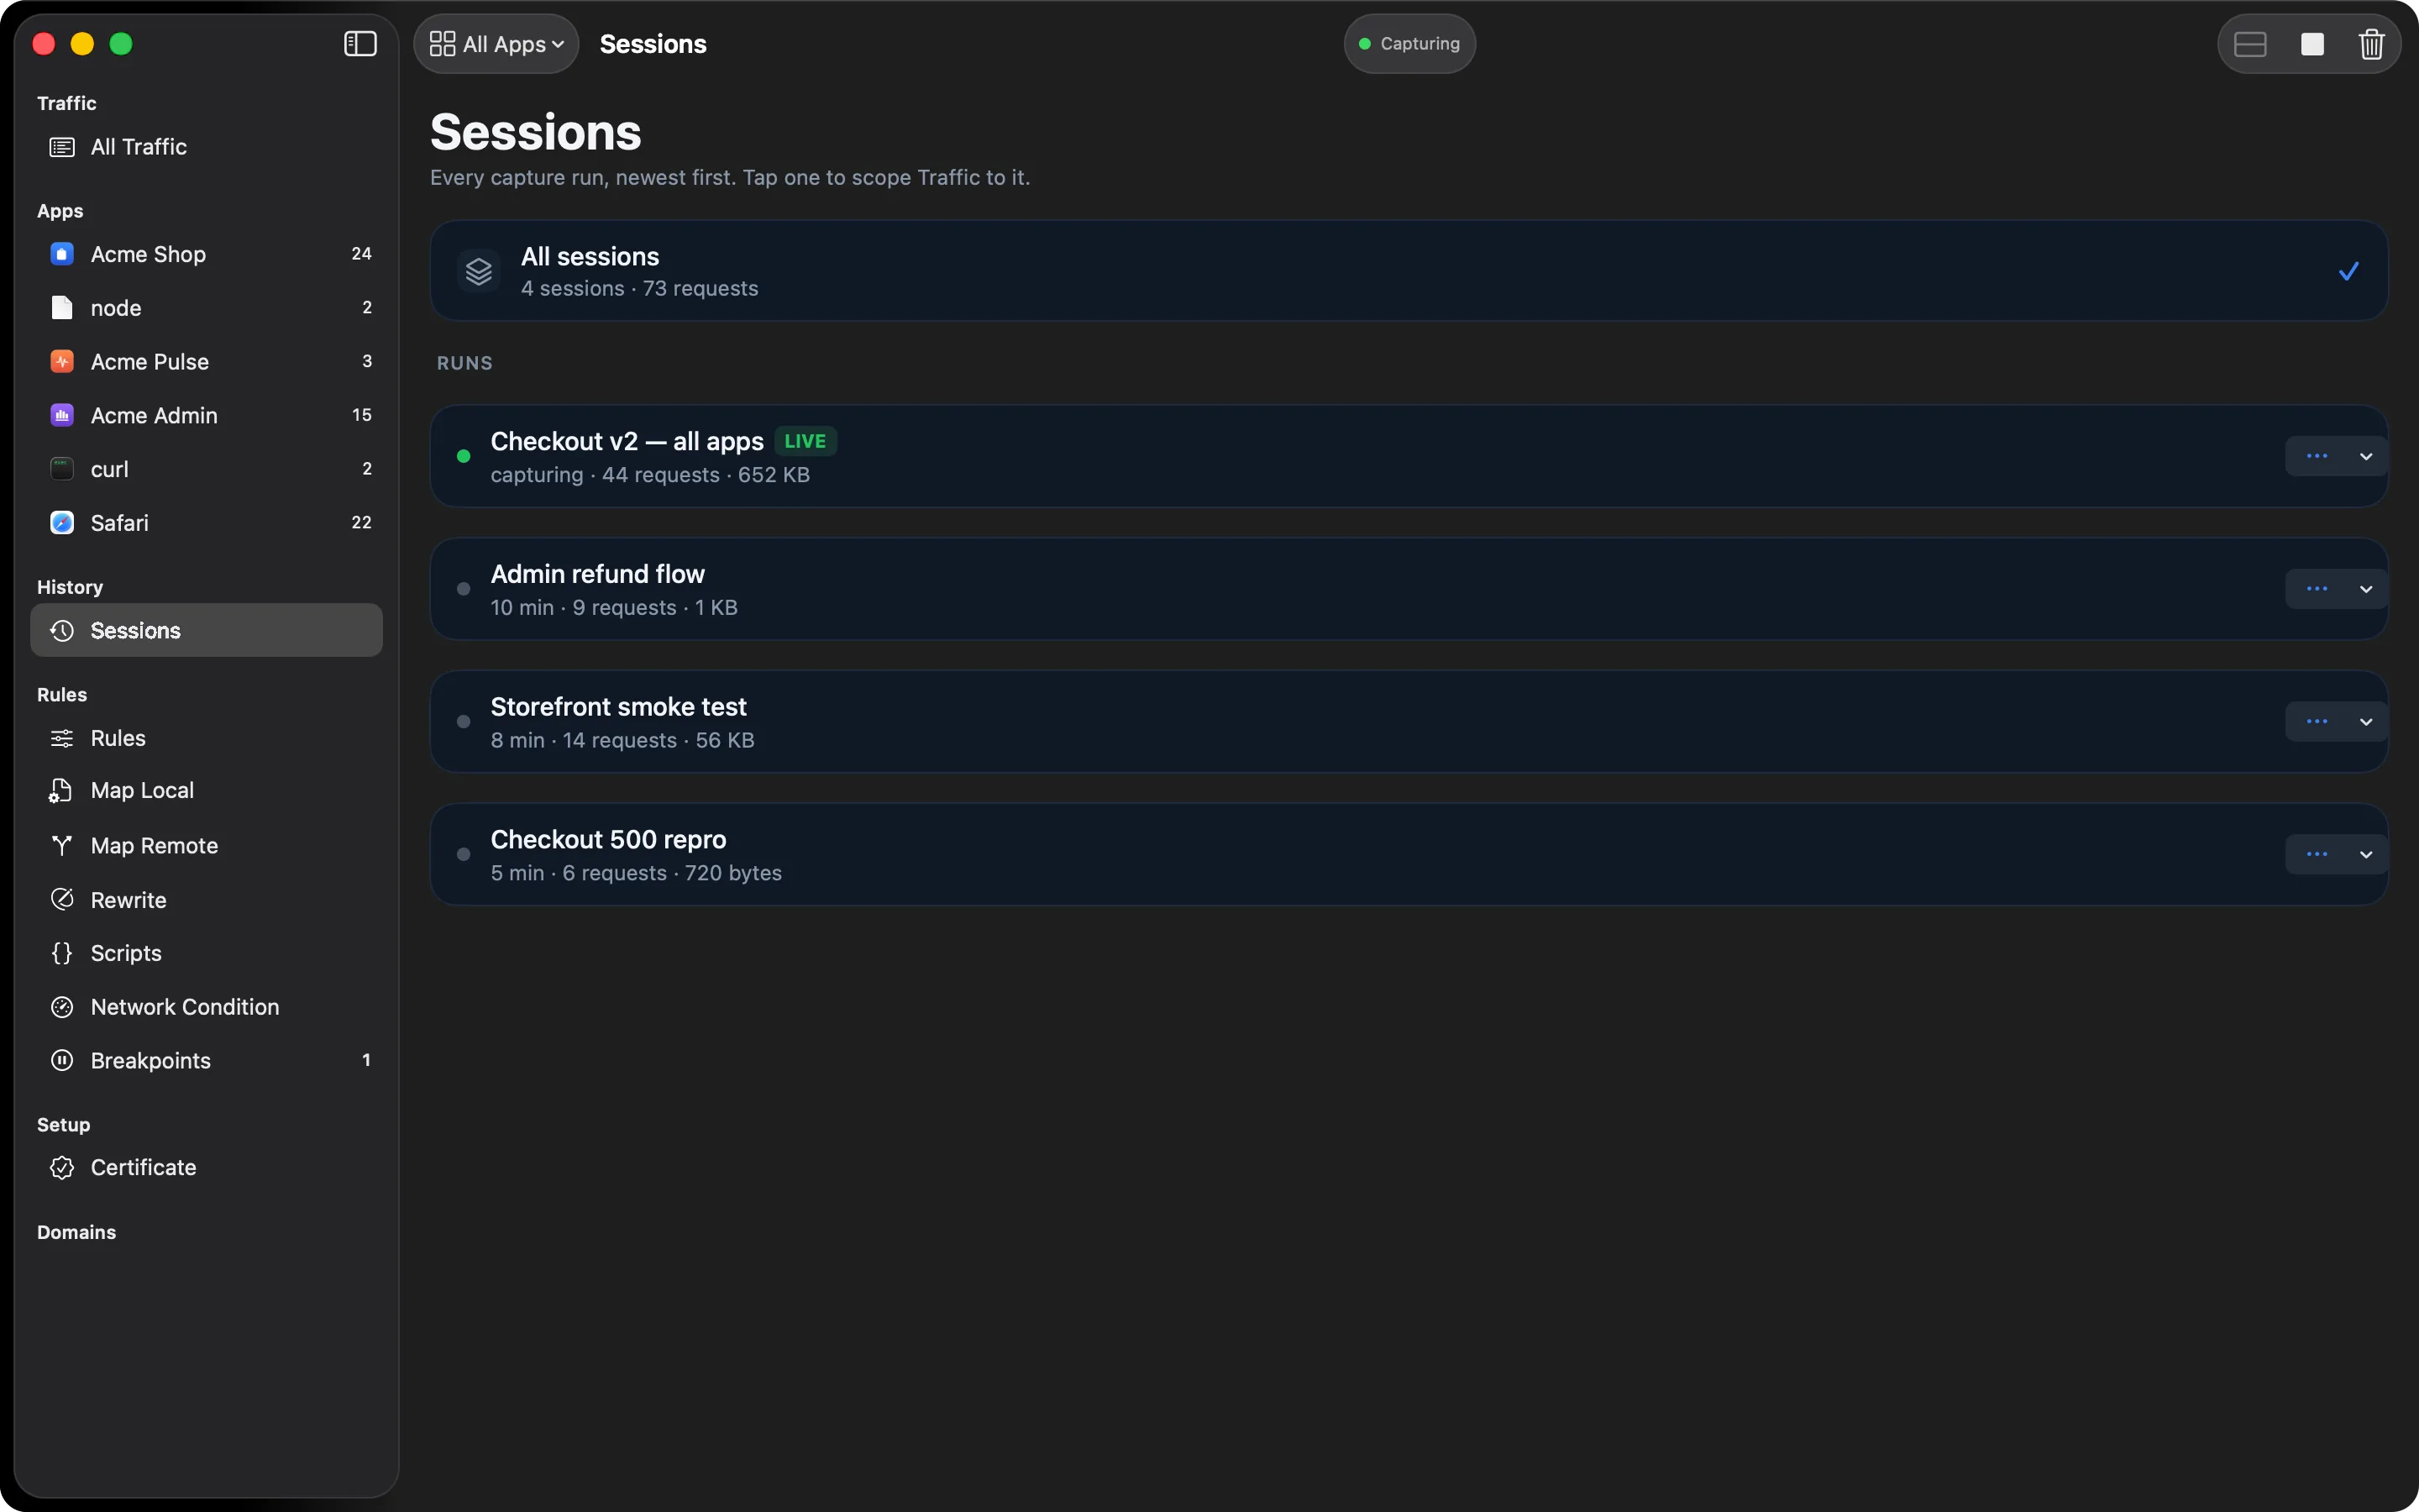Viewport: 2419px width, 1512px height.
Task: Click the Domains section header
Action: [77, 1233]
